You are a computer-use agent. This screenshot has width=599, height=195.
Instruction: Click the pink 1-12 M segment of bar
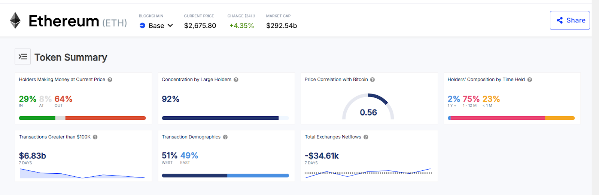pos(498,118)
